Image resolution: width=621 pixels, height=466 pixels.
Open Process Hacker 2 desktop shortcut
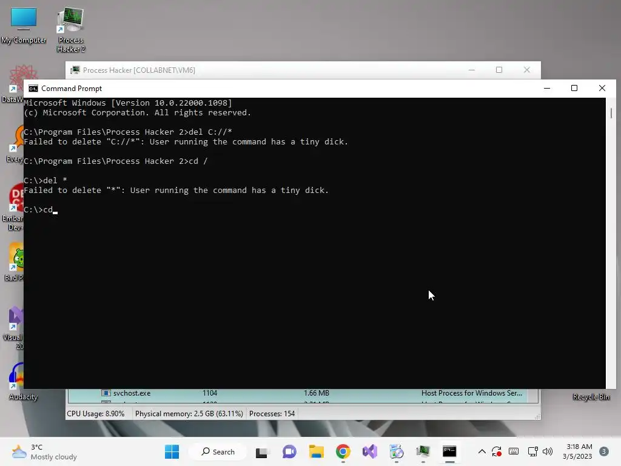(x=70, y=30)
